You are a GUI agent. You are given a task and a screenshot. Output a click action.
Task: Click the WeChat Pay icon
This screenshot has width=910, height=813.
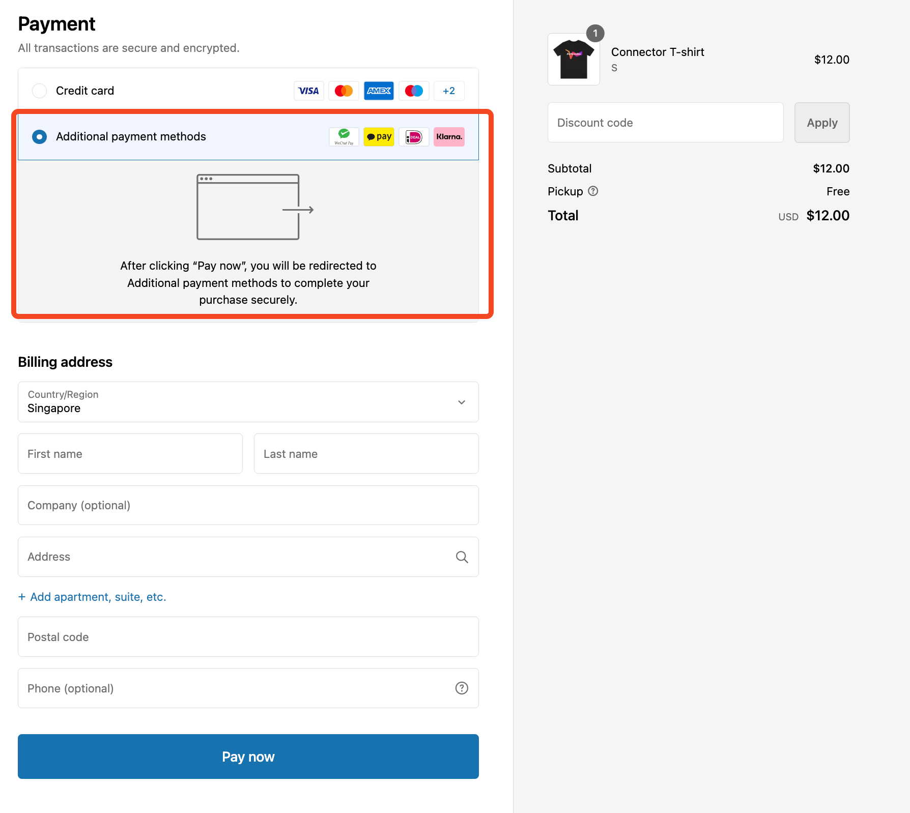click(x=344, y=137)
